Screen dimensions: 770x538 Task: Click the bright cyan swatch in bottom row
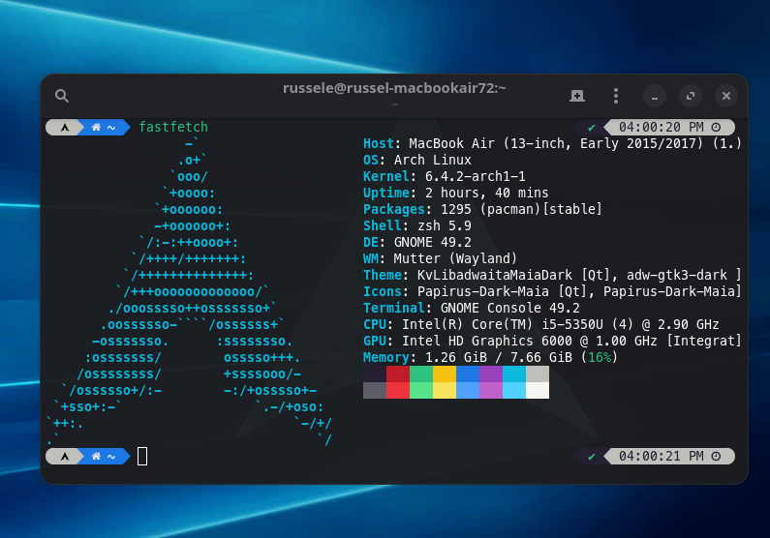pos(514,390)
